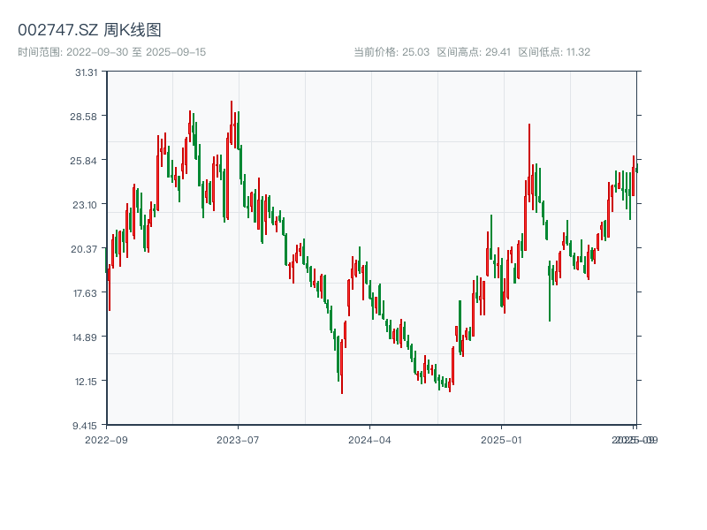Click the current price label 当前价格: 25.03
The image size is (707, 530).
tap(392, 52)
